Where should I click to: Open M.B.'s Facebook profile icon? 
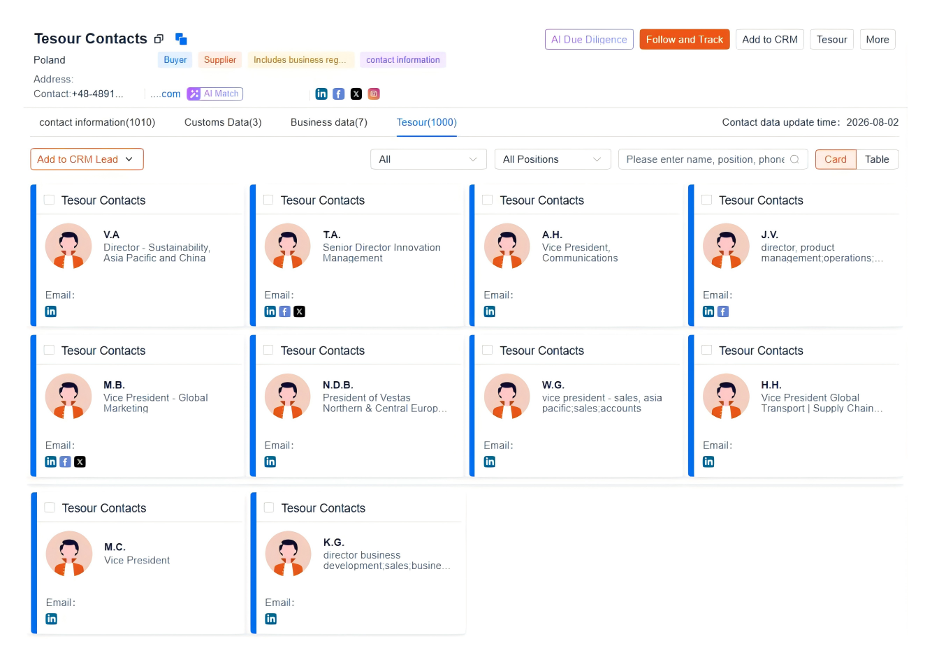(66, 462)
